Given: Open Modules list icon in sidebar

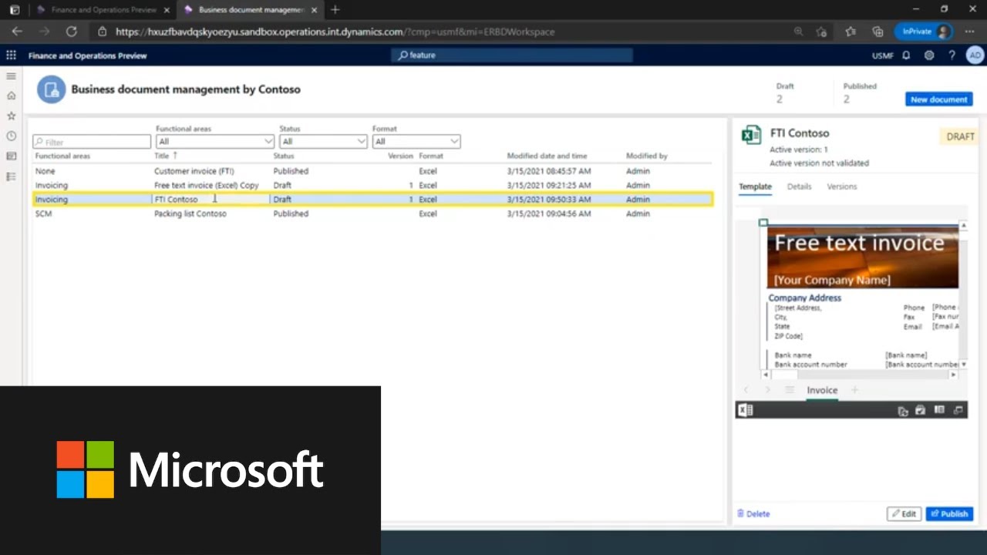Looking at the screenshot, I should point(11,177).
